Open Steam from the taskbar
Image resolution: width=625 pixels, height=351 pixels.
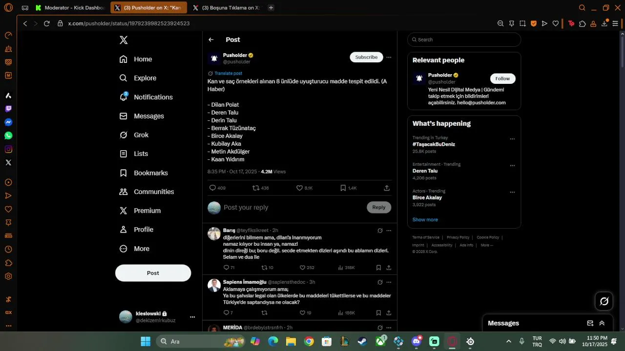pos(362,341)
